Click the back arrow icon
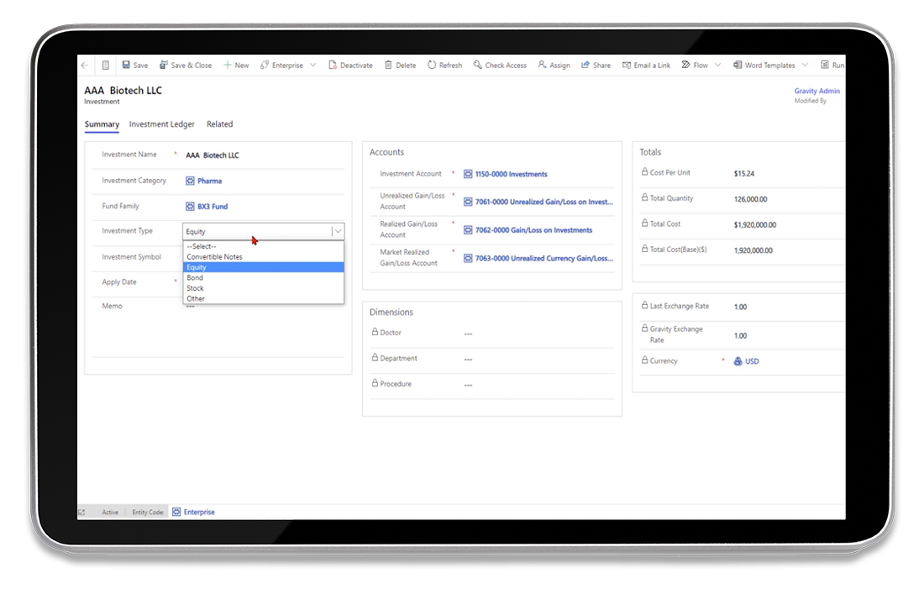The height and width of the screenshot is (605, 924). click(x=84, y=65)
